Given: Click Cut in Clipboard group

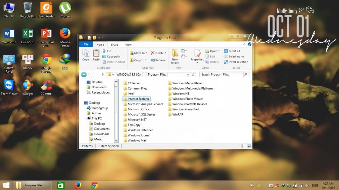Looking at the screenshot, I should pos(107,51).
